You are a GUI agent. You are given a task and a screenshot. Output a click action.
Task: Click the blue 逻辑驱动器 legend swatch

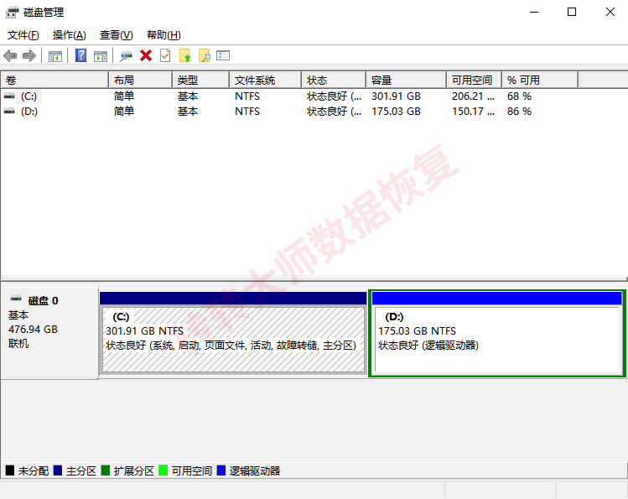click(x=221, y=470)
